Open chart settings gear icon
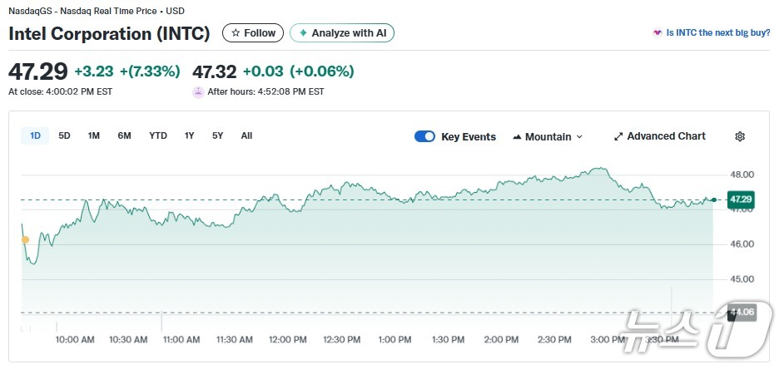The width and height of the screenshot is (784, 369). click(739, 136)
